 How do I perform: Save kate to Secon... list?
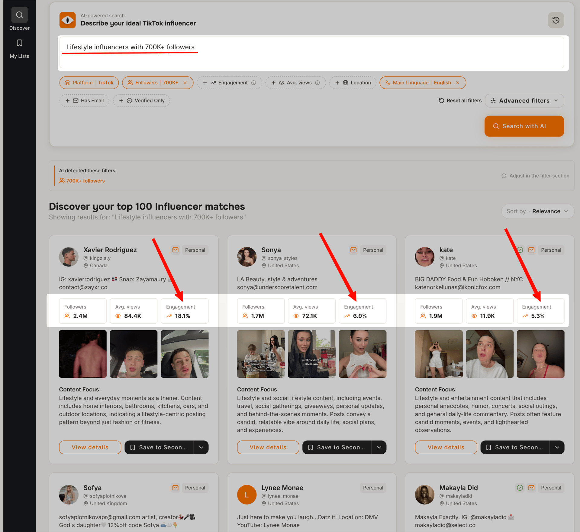tap(515, 447)
